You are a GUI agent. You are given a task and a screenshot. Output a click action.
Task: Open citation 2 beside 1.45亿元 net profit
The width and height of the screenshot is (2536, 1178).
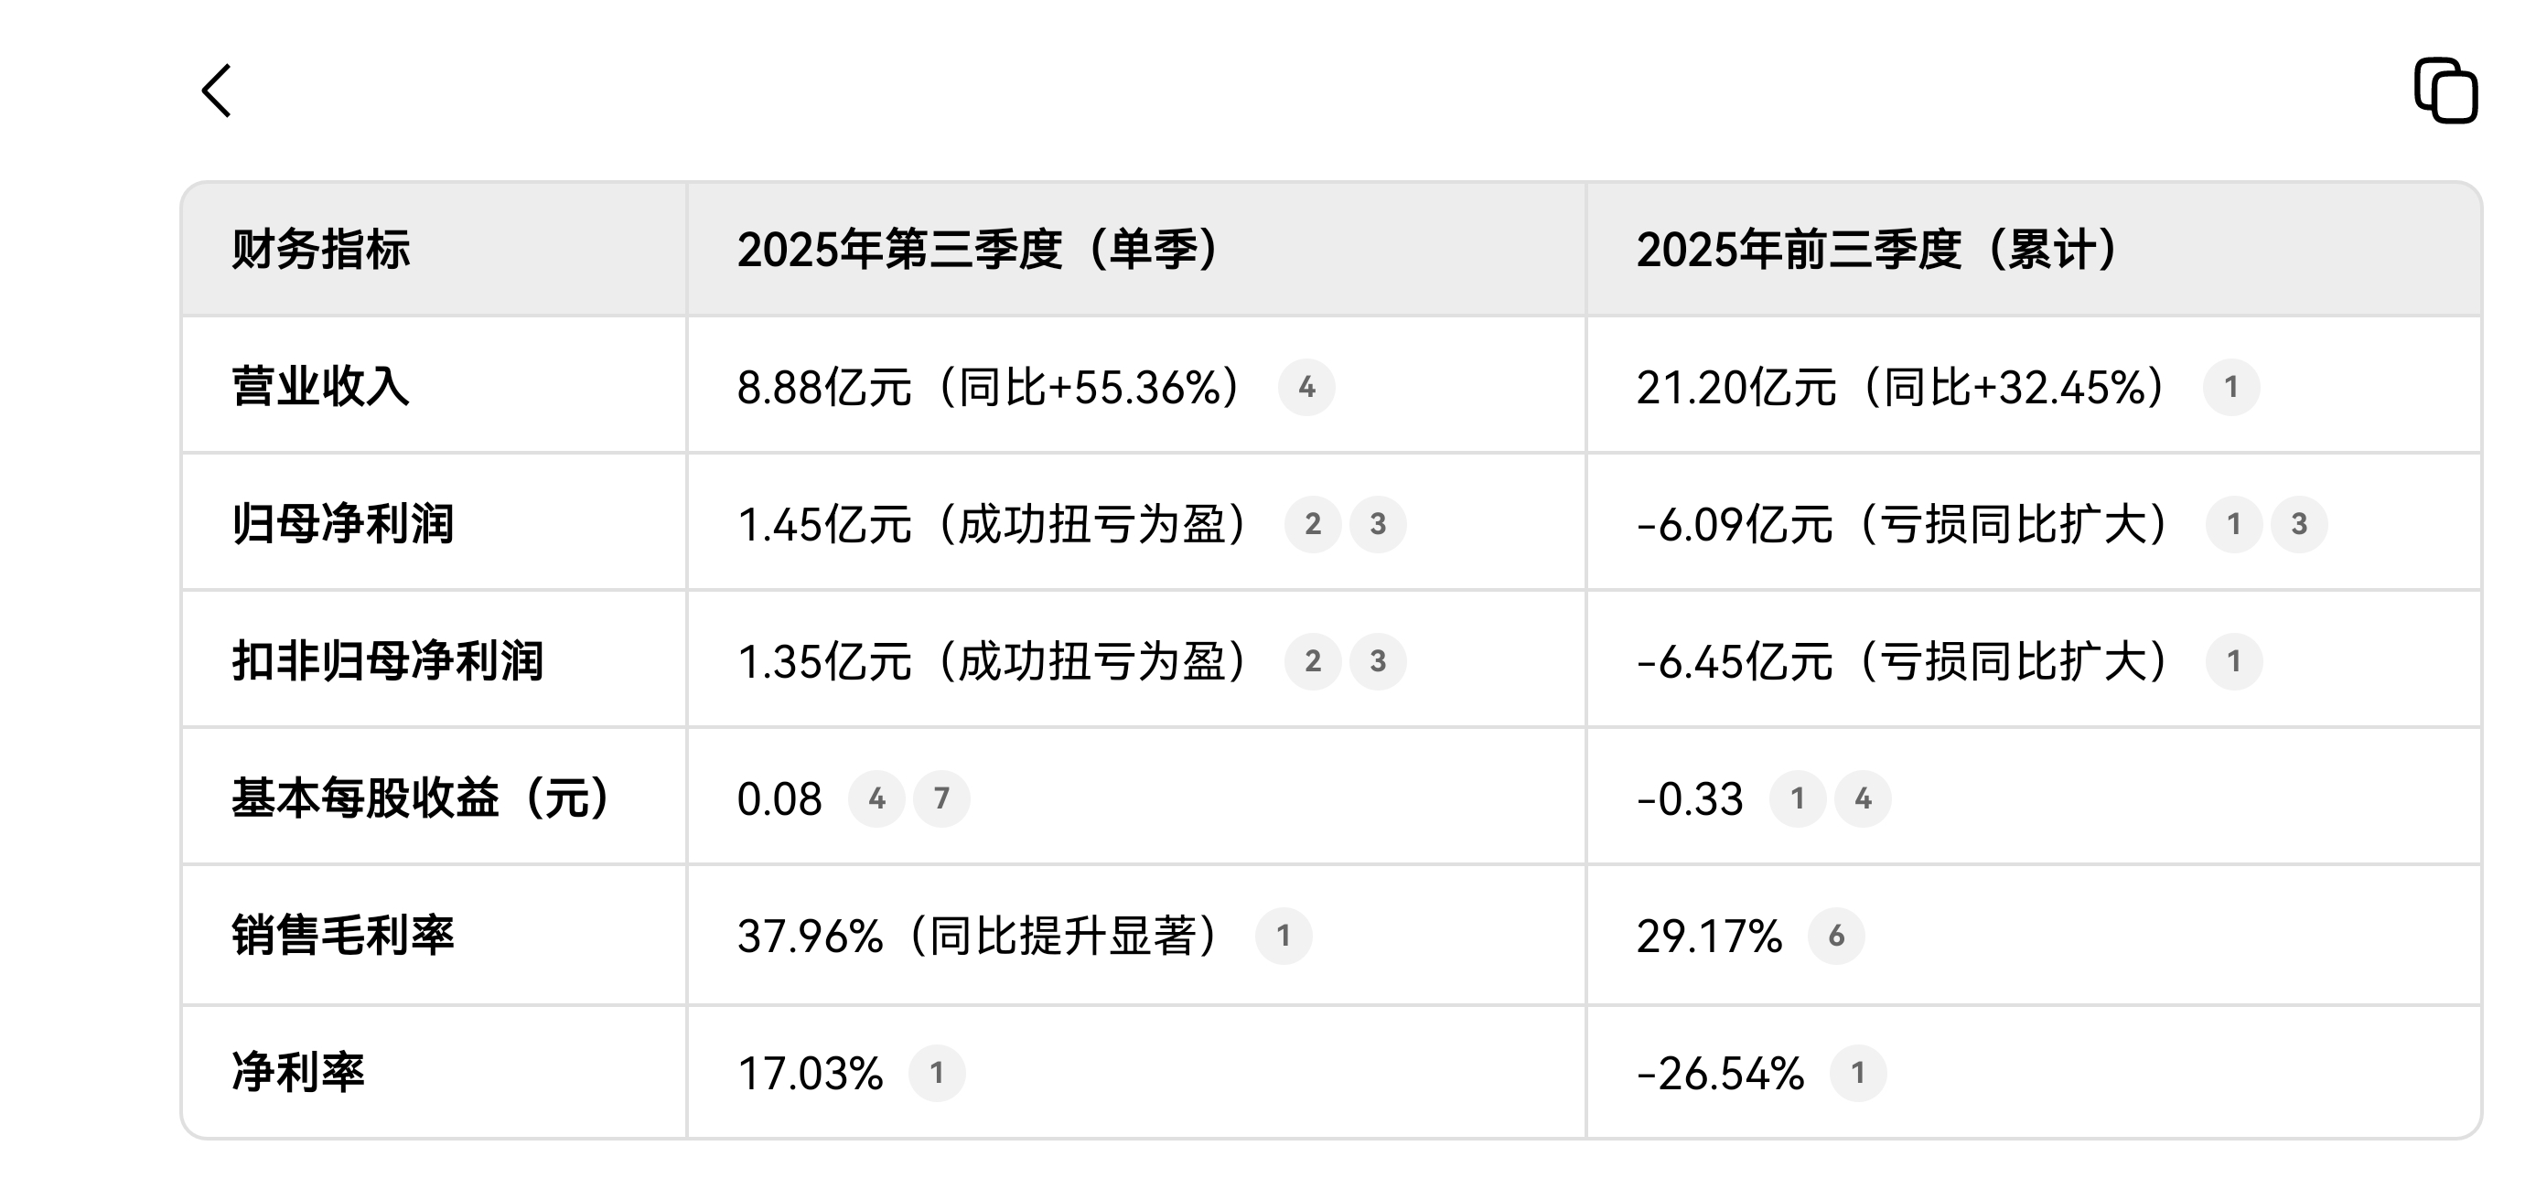1312,525
